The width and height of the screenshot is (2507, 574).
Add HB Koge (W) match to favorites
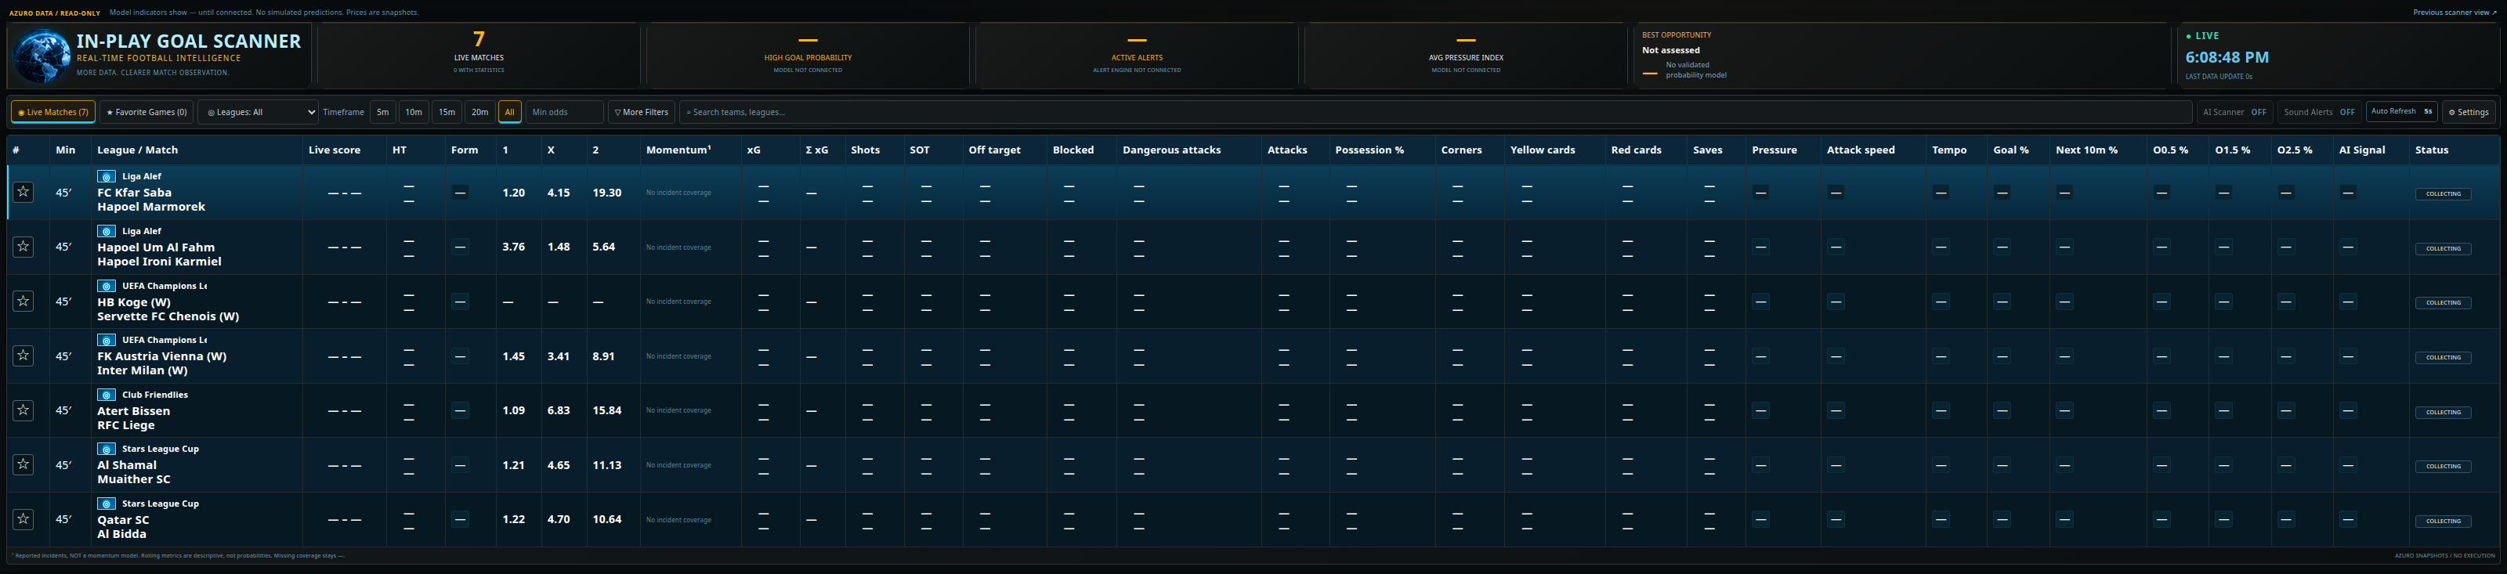[x=24, y=301]
